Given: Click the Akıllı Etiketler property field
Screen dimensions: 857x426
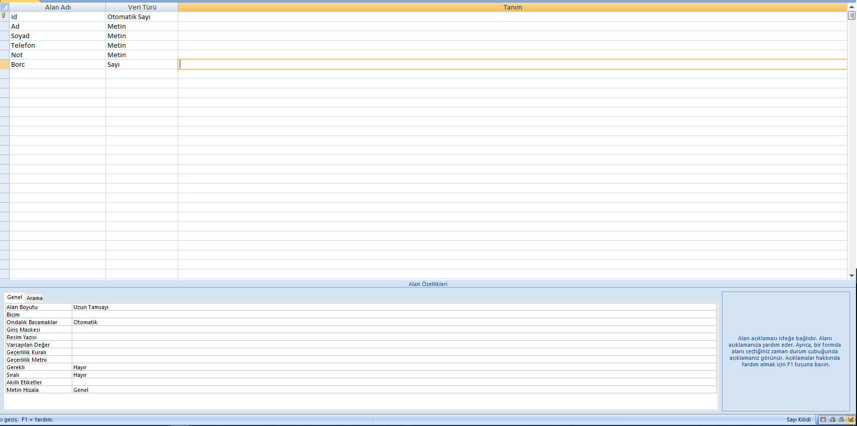Looking at the screenshot, I should tap(394, 382).
